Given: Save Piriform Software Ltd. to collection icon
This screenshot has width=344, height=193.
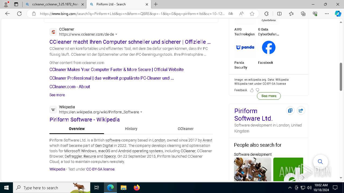Looking at the screenshot, I should [290, 110].
